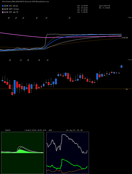Click the ADX panel heading label

50,130
